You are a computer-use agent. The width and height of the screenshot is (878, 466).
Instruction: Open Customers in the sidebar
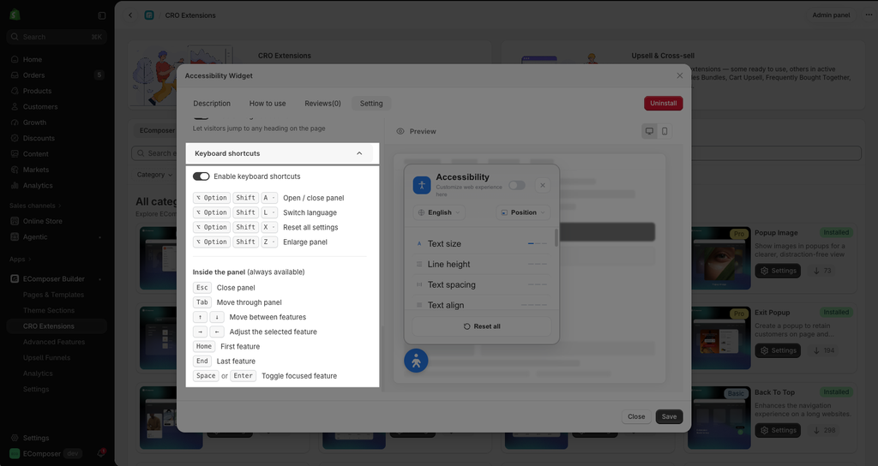[40, 106]
